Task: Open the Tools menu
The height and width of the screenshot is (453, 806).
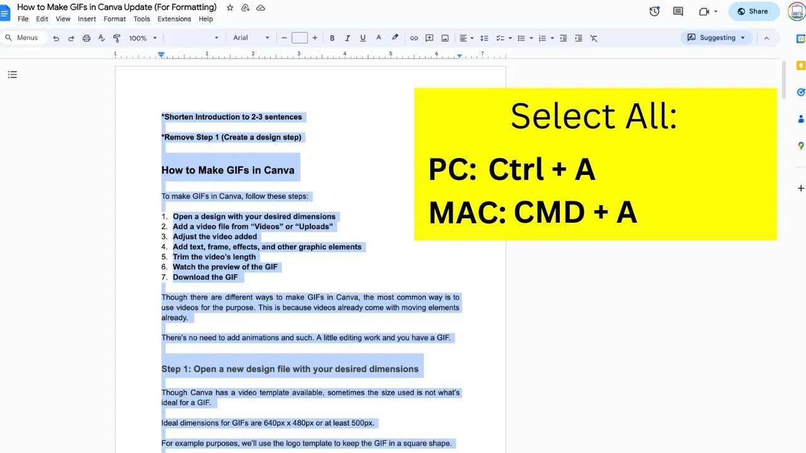Action: click(x=141, y=19)
